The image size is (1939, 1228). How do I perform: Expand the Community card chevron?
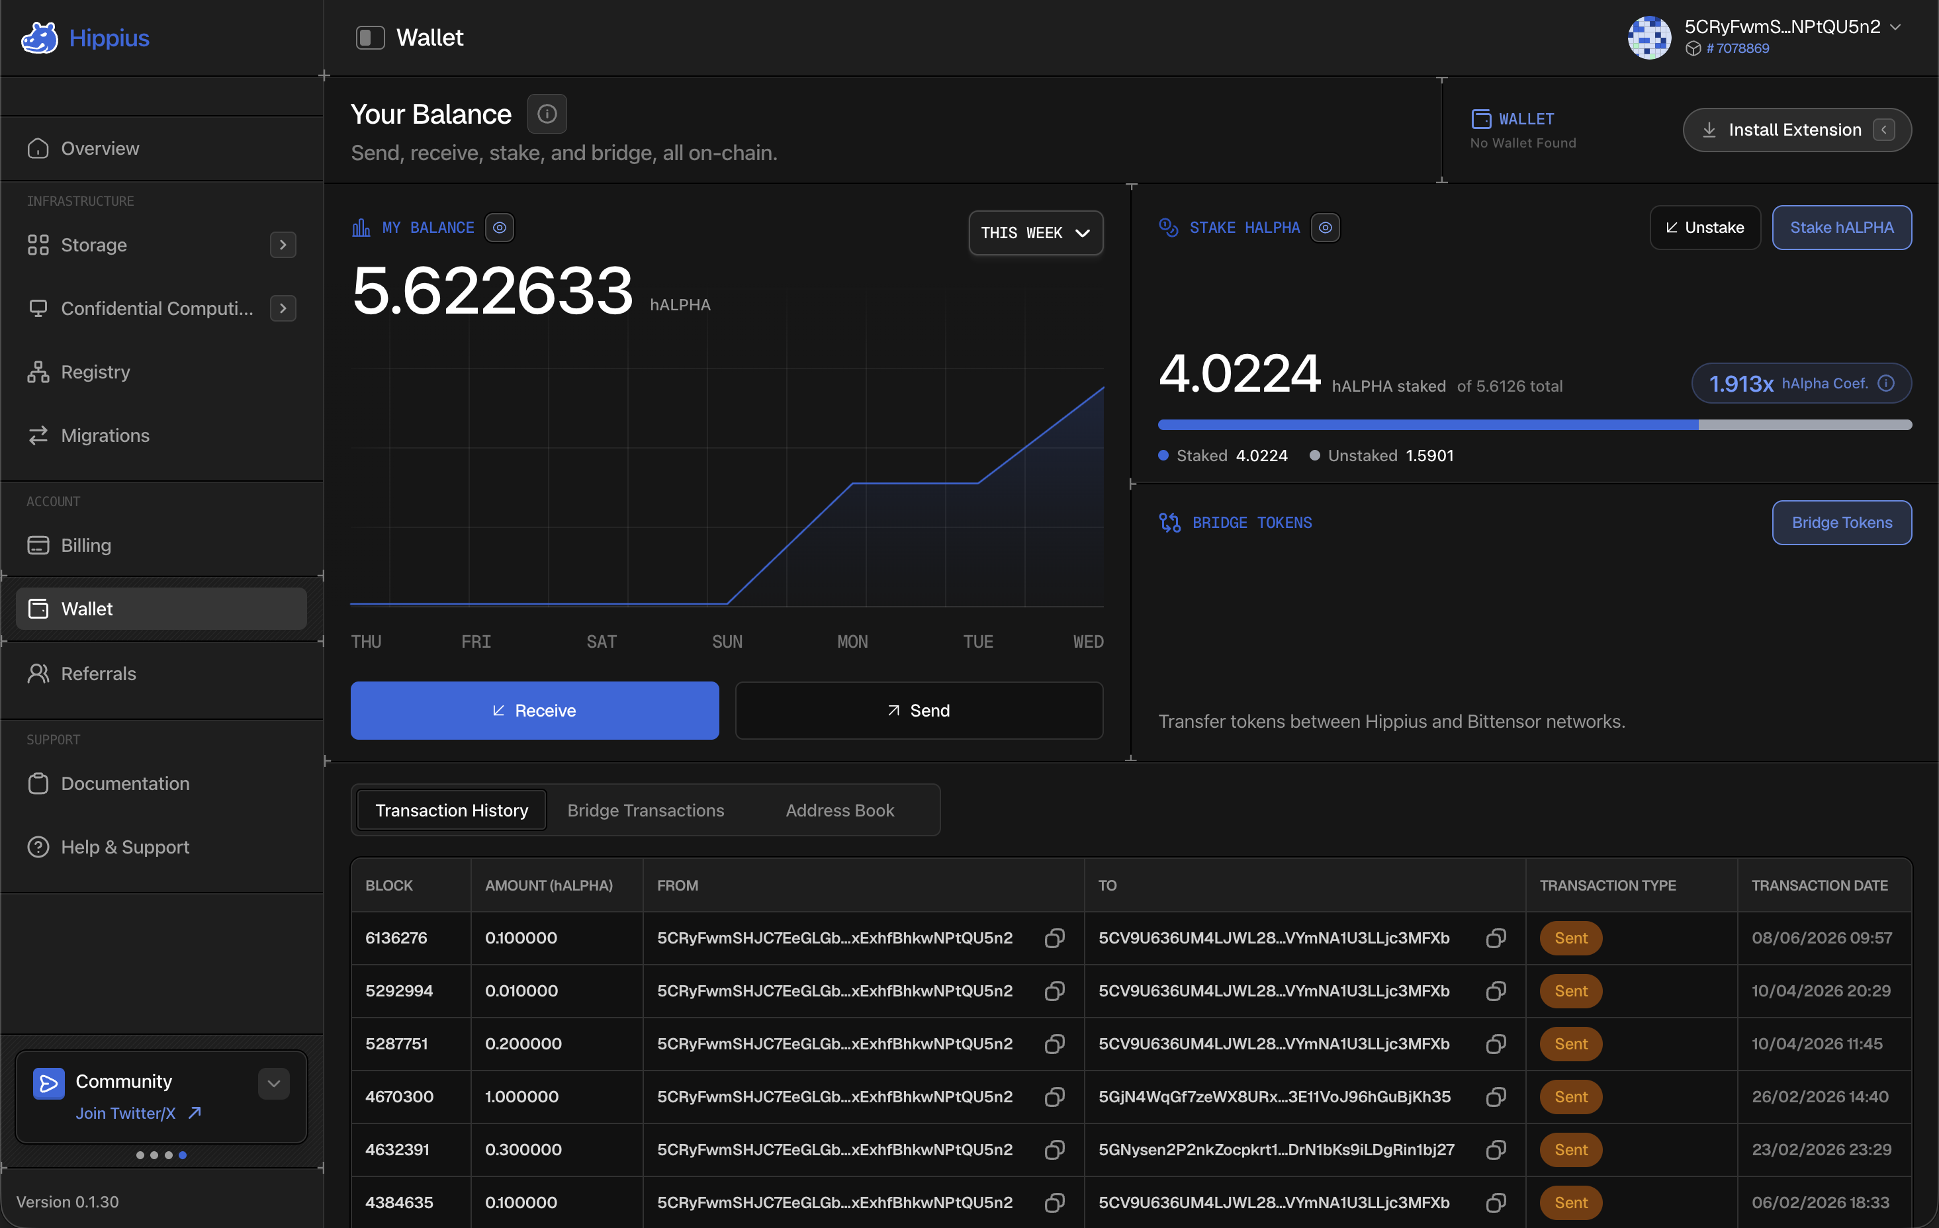click(274, 1083)
